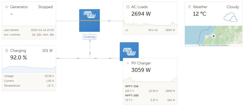Click the 12 °C temperature reading
Image resolution: width=245 pixels, height=106 pixels.
pos(200,14)
